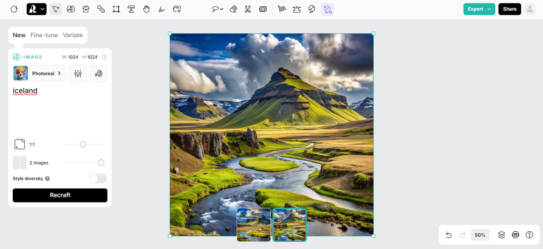
Task: Select the eraser tool
Action: 233,9
